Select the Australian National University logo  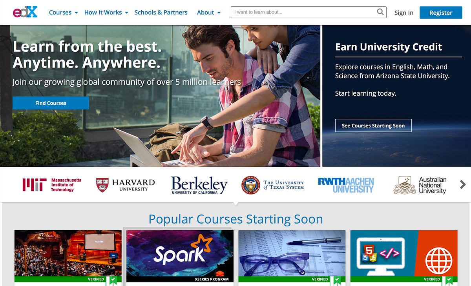(420, 185)
